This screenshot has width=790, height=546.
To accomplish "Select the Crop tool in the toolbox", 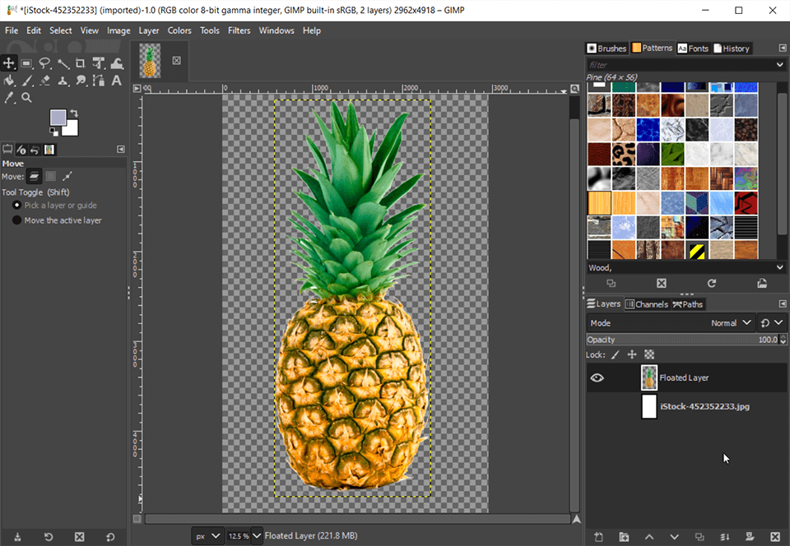I will (81, 63).
